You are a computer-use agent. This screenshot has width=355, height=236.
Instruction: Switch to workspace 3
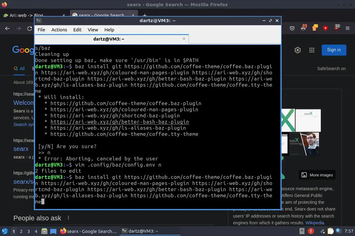29,231
